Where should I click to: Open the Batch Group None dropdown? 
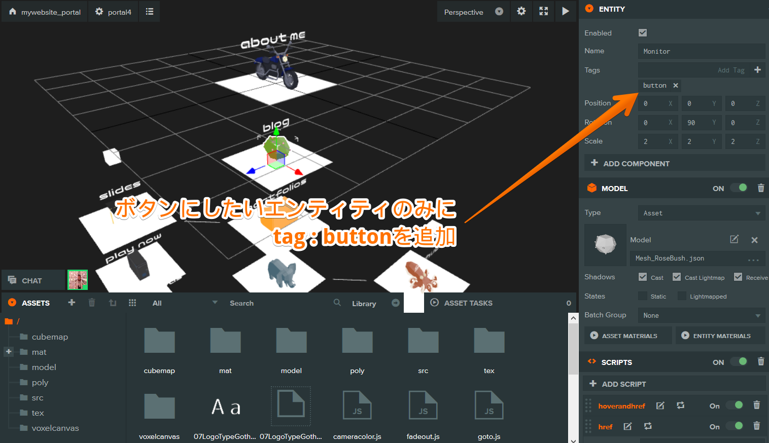tap(702, 315)
